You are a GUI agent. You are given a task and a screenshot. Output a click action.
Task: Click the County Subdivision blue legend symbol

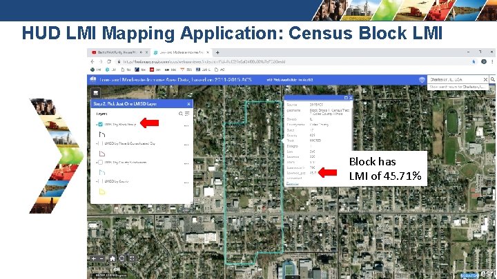click(101, 172)
